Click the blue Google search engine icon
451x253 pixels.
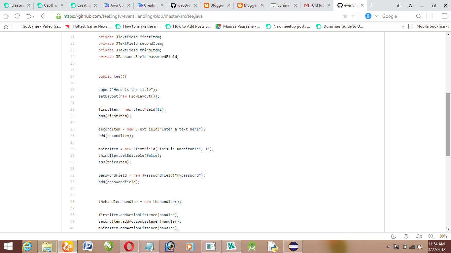(x=368, y=16)
